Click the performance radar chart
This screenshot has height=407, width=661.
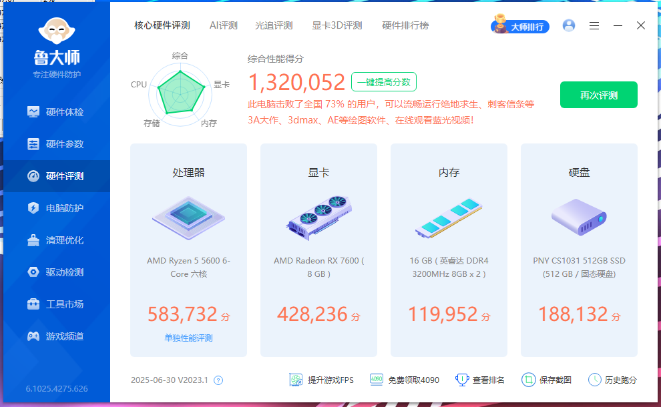tap(180, 93)
